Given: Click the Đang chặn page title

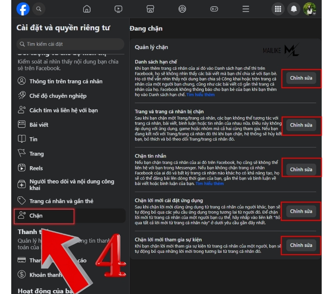Looking at the screenshot, I should [x=146, y=29].
